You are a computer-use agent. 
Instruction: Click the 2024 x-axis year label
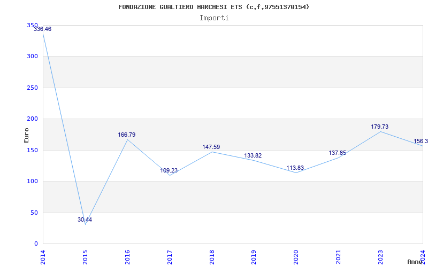coord(423,257)
